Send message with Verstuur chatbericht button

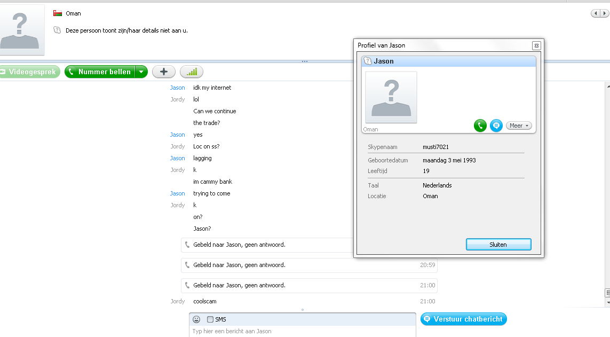(x=463, y=319)
